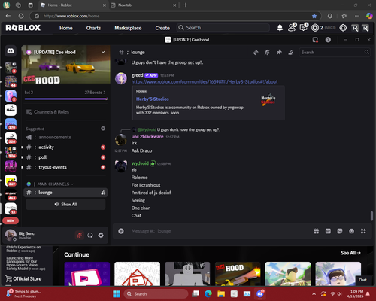Open the Herby's Studios roblox.com link

pos(205,82)
